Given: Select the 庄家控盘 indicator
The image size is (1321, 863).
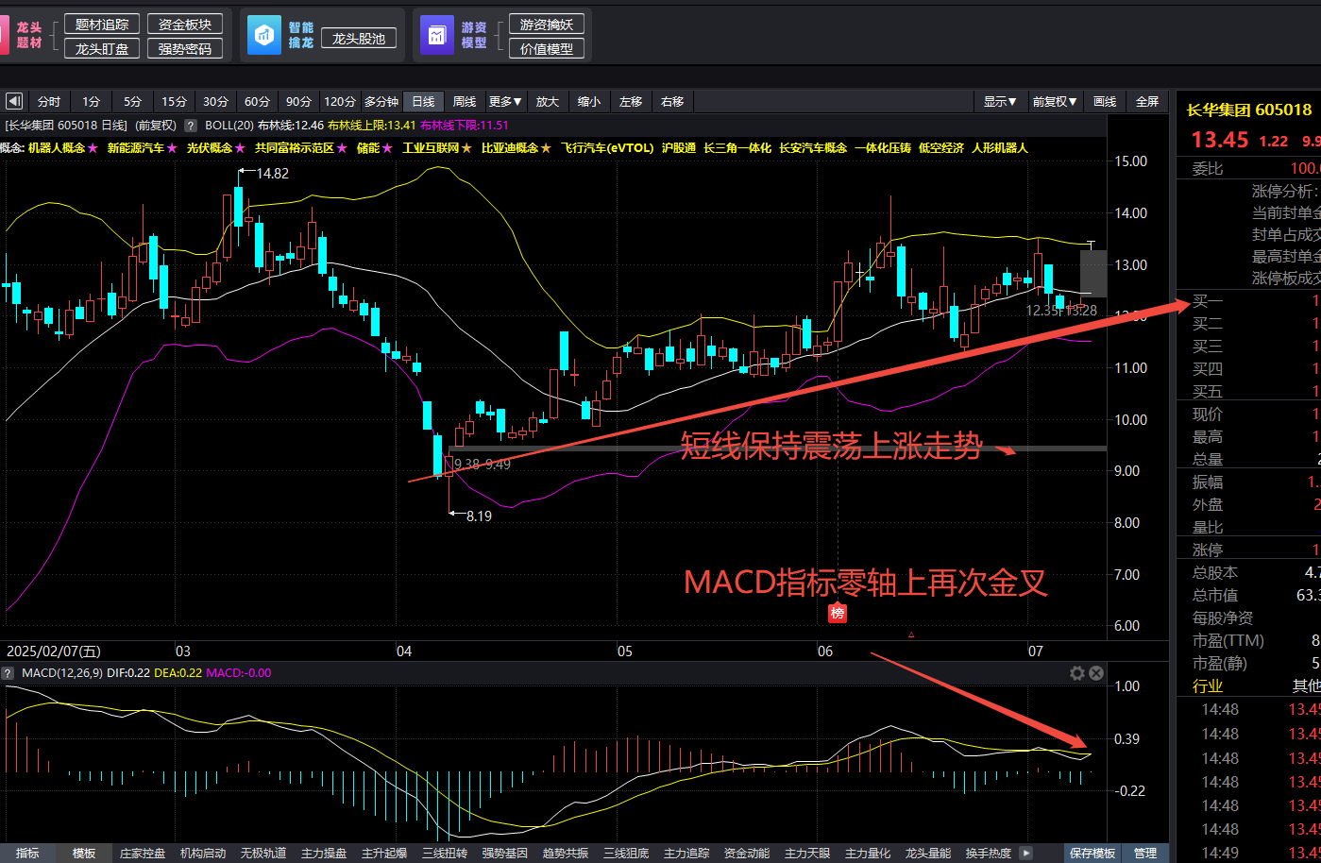Looking at the screenshot, I should (x=143, y=854).
